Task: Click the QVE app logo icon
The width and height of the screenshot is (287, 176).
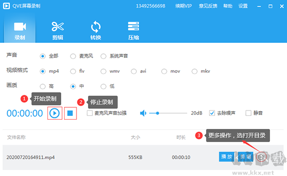Action: pos(6,6)
